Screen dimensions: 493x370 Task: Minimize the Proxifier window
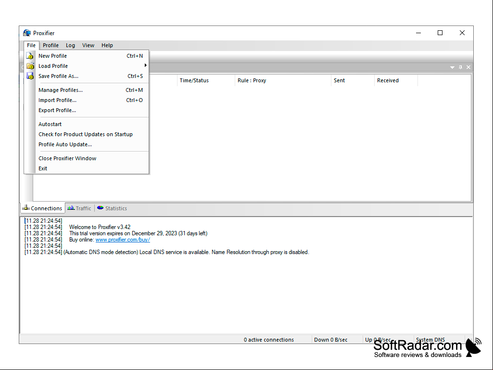coord(418,33)
